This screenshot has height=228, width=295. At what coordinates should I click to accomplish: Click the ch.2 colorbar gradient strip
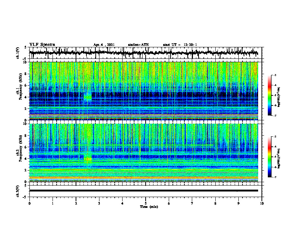point(270,157)
